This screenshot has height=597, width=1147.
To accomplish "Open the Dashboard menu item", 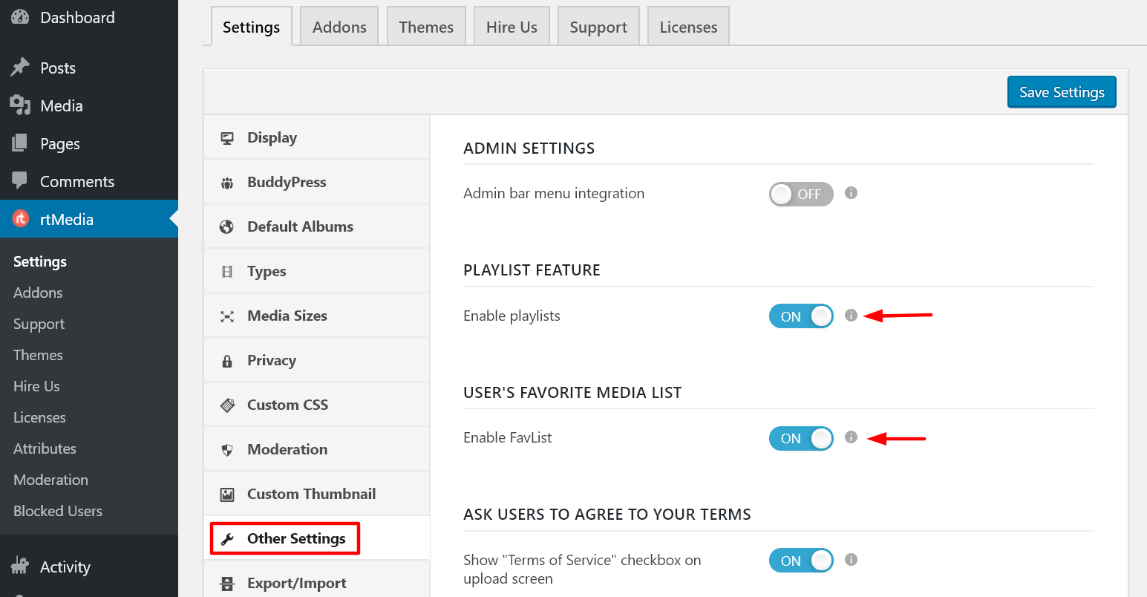I will [x=77, y=17].
